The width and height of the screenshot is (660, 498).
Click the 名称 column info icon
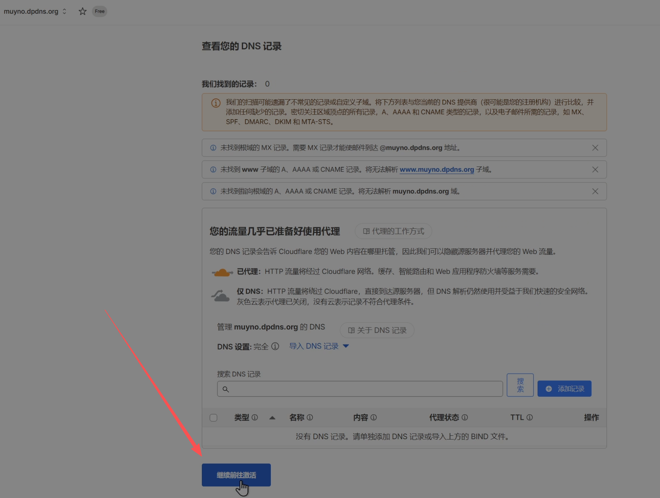(x=310, y=417)
